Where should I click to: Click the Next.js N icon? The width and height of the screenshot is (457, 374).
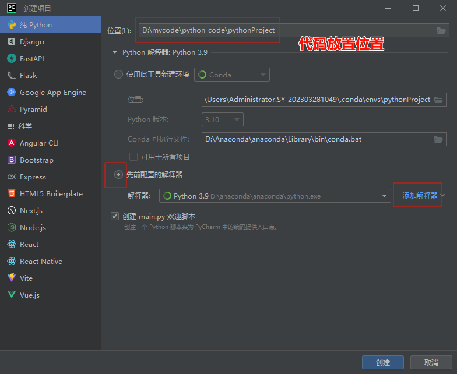(12, 210)
